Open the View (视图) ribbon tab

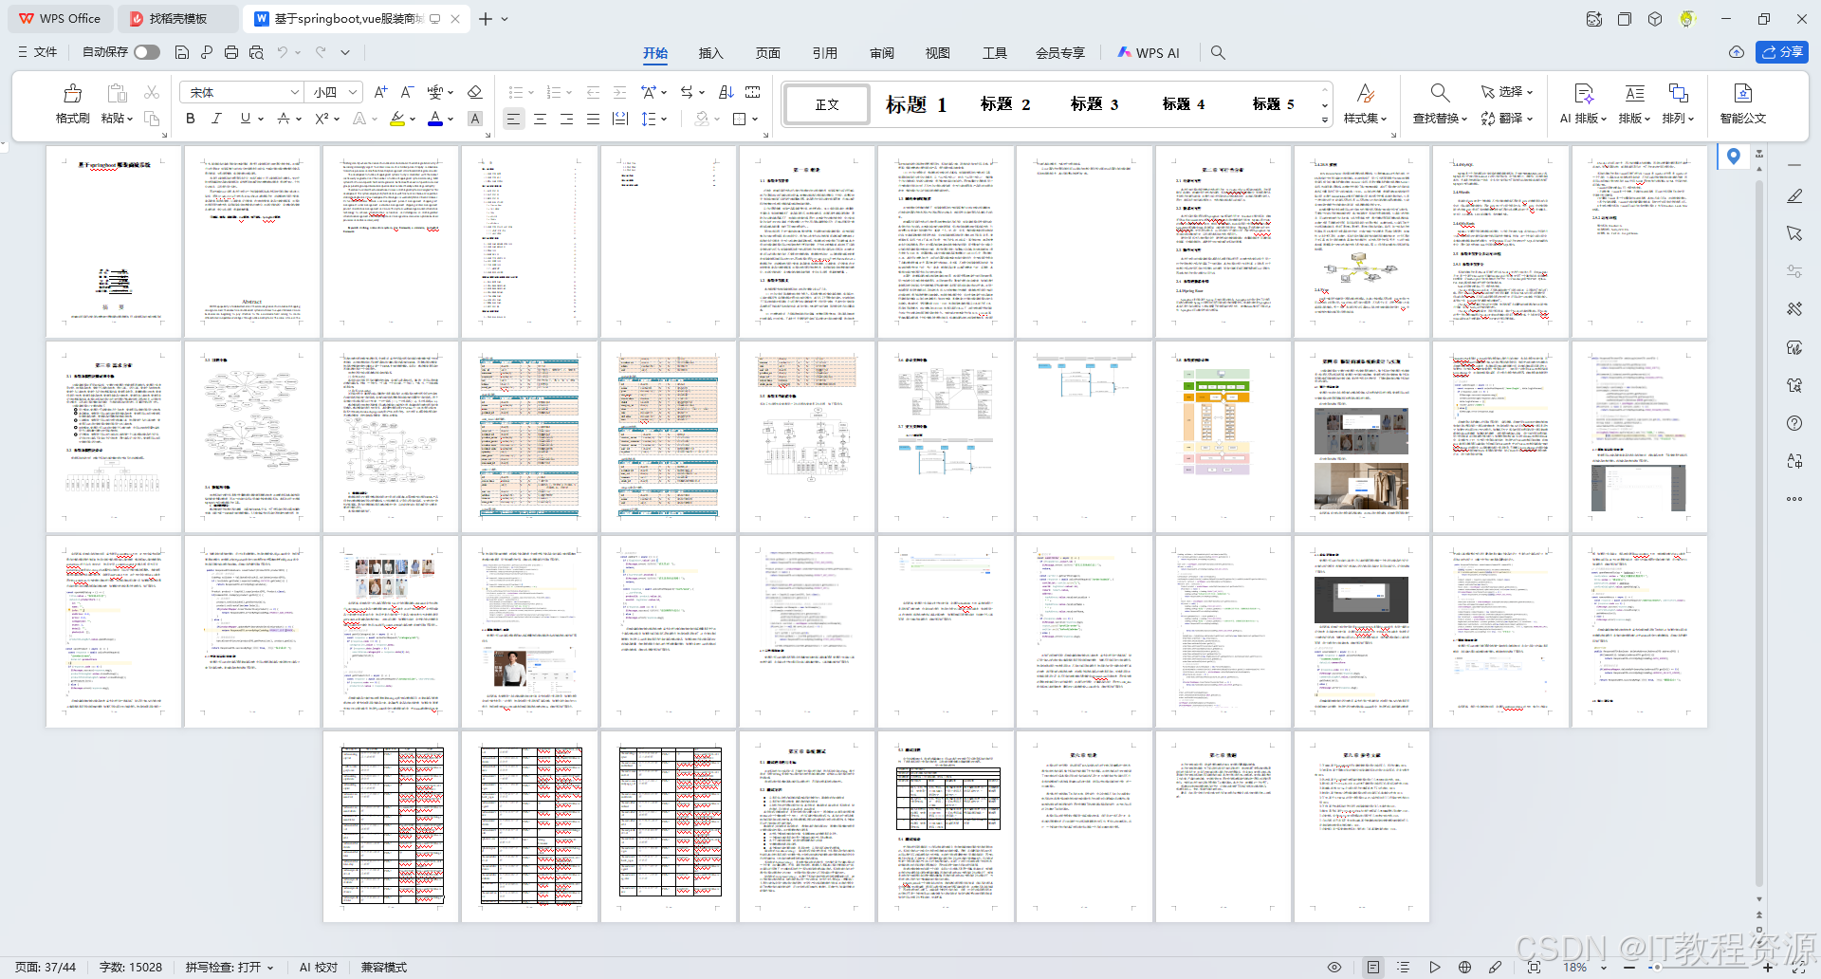[938, 53]
